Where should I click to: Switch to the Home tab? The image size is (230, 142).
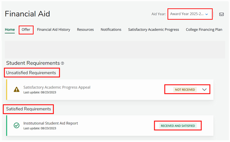[10, 29]
